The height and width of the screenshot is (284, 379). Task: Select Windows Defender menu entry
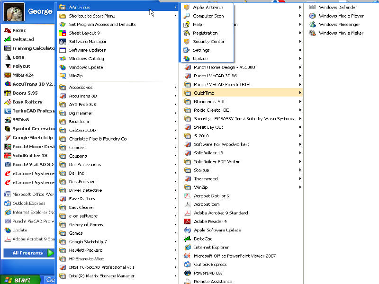click(x=338, y=7)
